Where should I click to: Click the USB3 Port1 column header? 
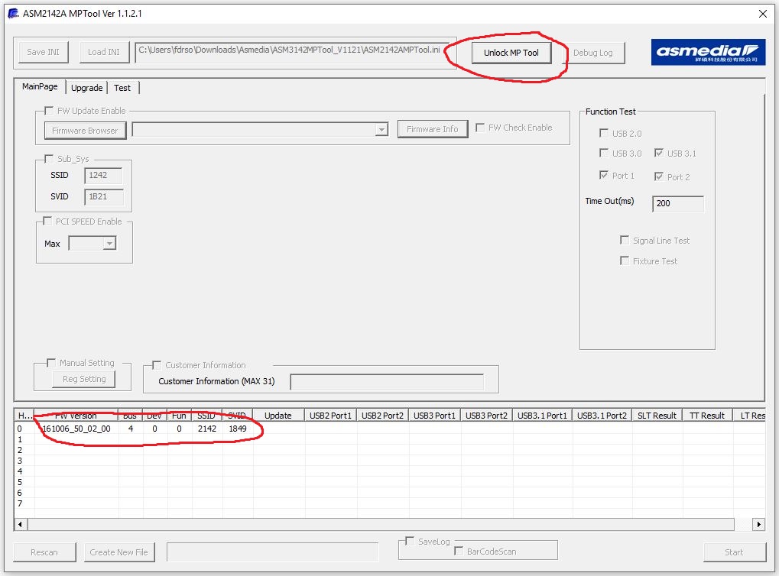pos(435,416)
